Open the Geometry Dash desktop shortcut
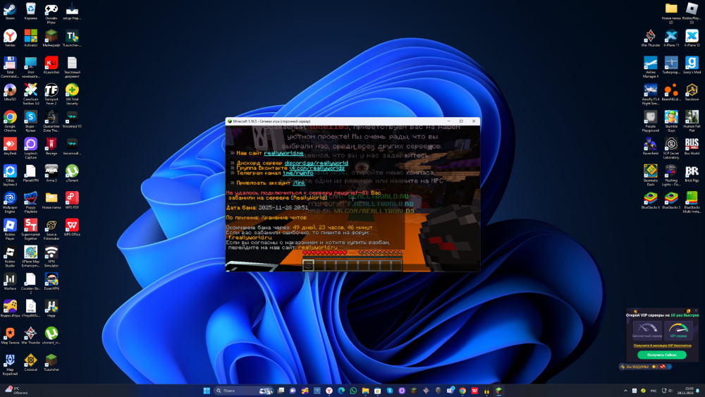705x397 pixels. 650,174
